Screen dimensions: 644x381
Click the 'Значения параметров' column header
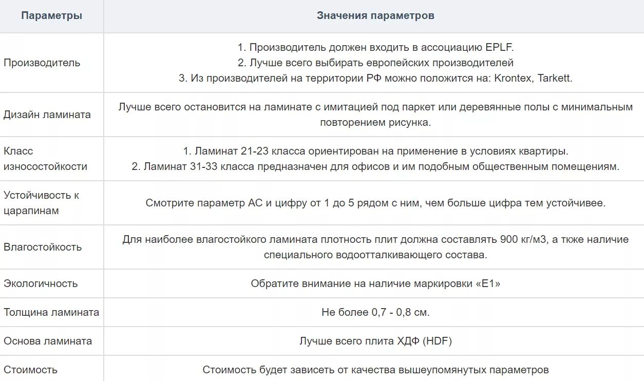click(x=375, y=16)
